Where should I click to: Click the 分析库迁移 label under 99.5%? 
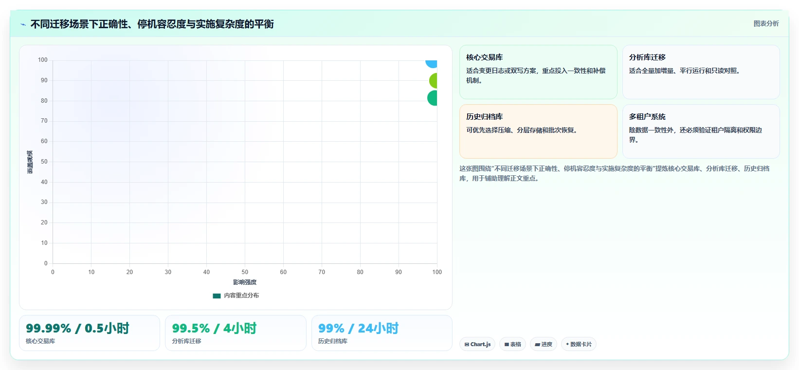(x=186, y=341)
